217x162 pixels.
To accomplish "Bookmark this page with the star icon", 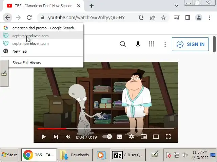I will point(163,18).
